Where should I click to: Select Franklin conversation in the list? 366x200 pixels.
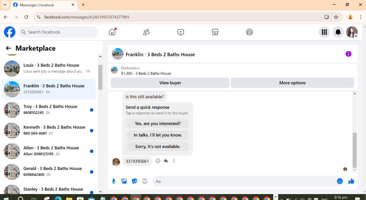[x=49, y=89]
